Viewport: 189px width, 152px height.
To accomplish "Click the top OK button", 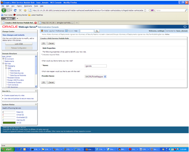I will click(43, 43).
